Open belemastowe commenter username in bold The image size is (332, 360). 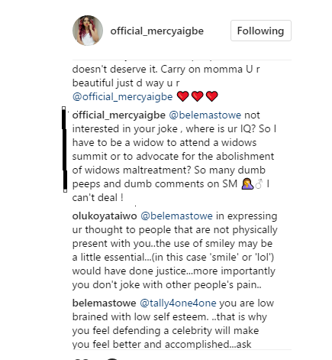[104, 303]
